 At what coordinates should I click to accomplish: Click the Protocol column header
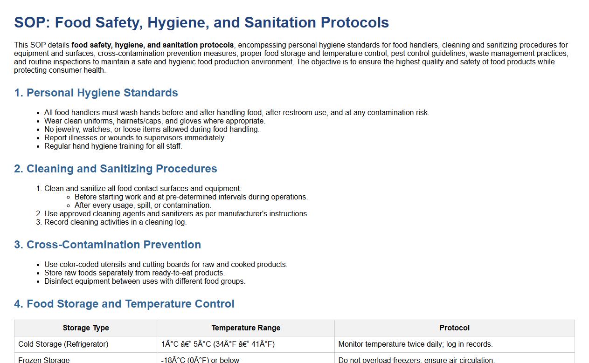click(454, 328)
